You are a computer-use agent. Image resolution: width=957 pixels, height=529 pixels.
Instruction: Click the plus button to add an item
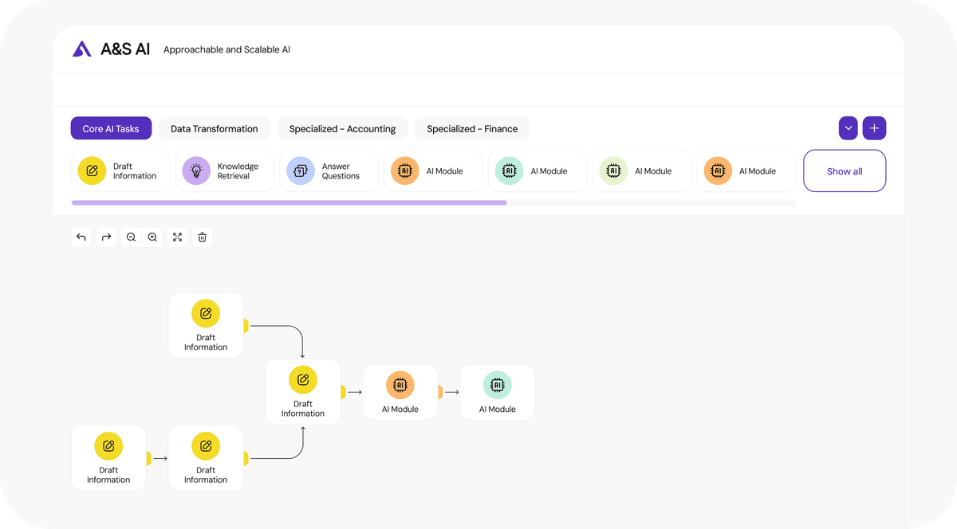[x=874, y=127]
